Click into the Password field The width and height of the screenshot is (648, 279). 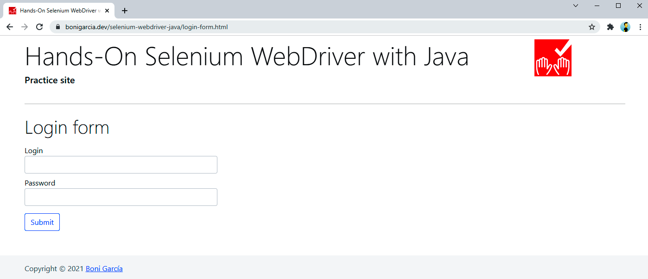pyautogui.click(x=121, y=197)
